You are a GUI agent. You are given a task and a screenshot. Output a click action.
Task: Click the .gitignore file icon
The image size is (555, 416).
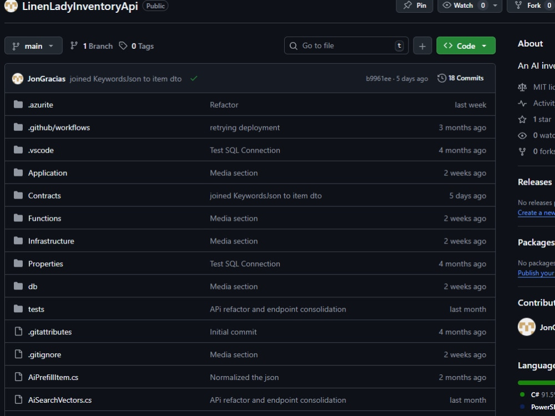point(18,354)
